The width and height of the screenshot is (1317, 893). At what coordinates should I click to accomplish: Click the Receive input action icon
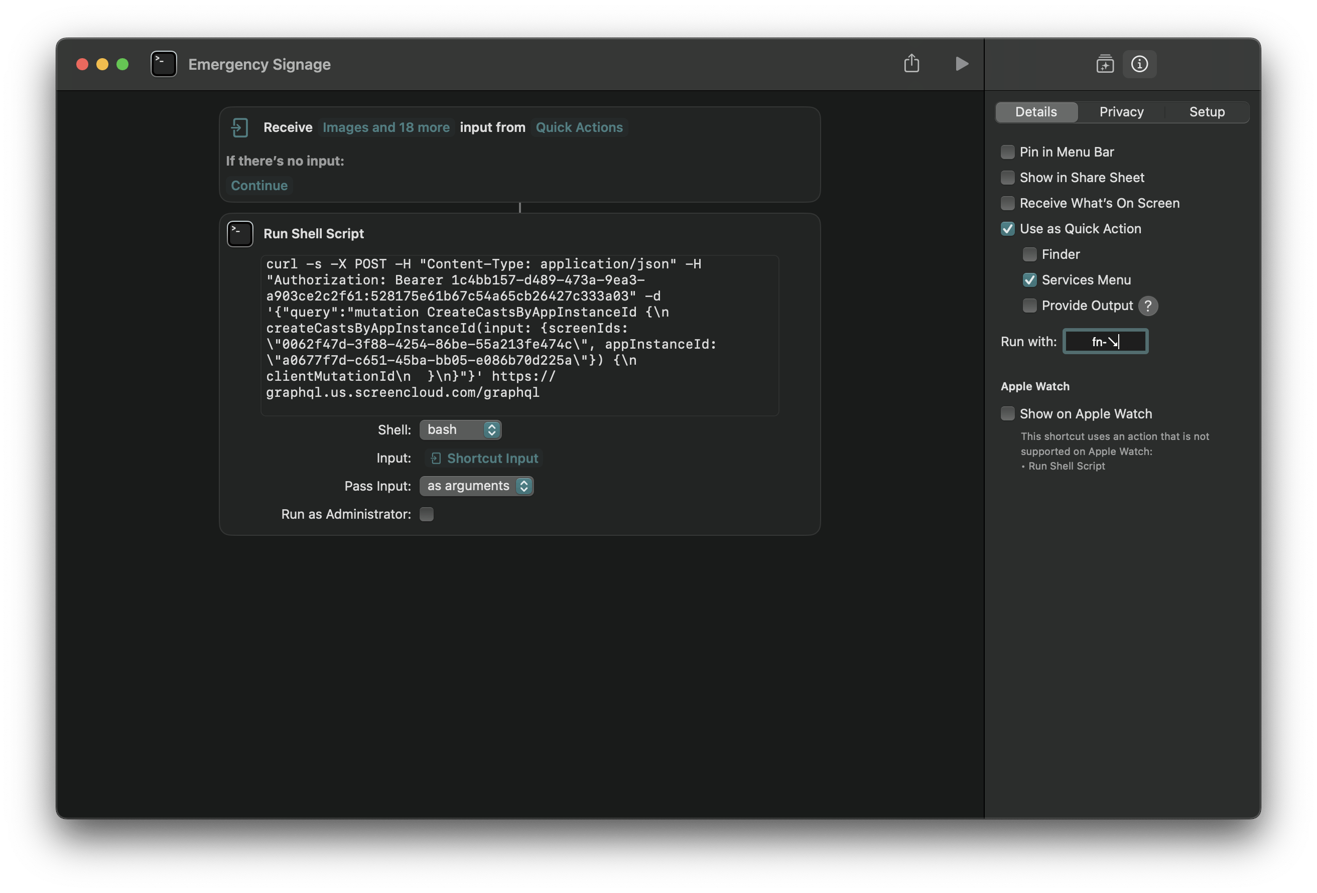pyautogui.click(x=240, y=127)
